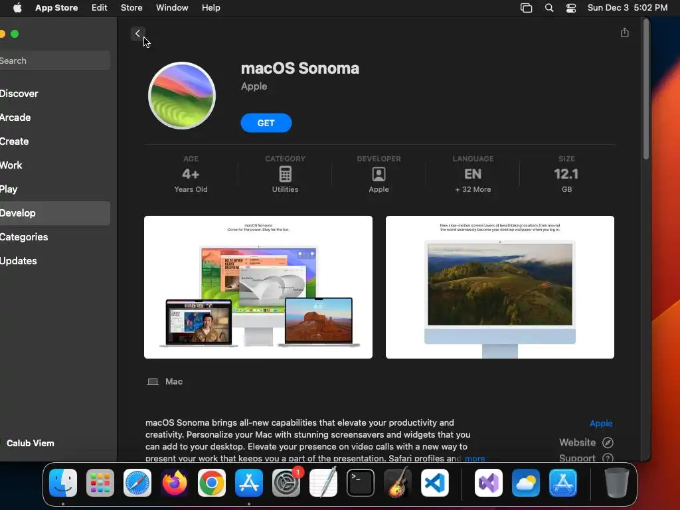Select Categories in the sidebar
This screenshot has height=510, width=680.
[x=55, y=237]
